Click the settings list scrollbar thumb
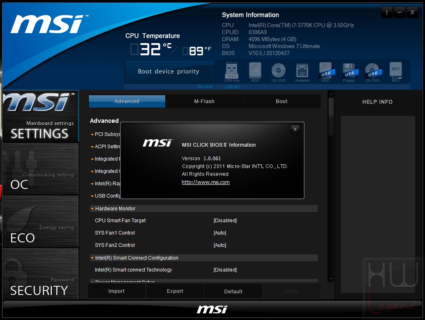This screenshot has width=425, height=320. point(331,117)
